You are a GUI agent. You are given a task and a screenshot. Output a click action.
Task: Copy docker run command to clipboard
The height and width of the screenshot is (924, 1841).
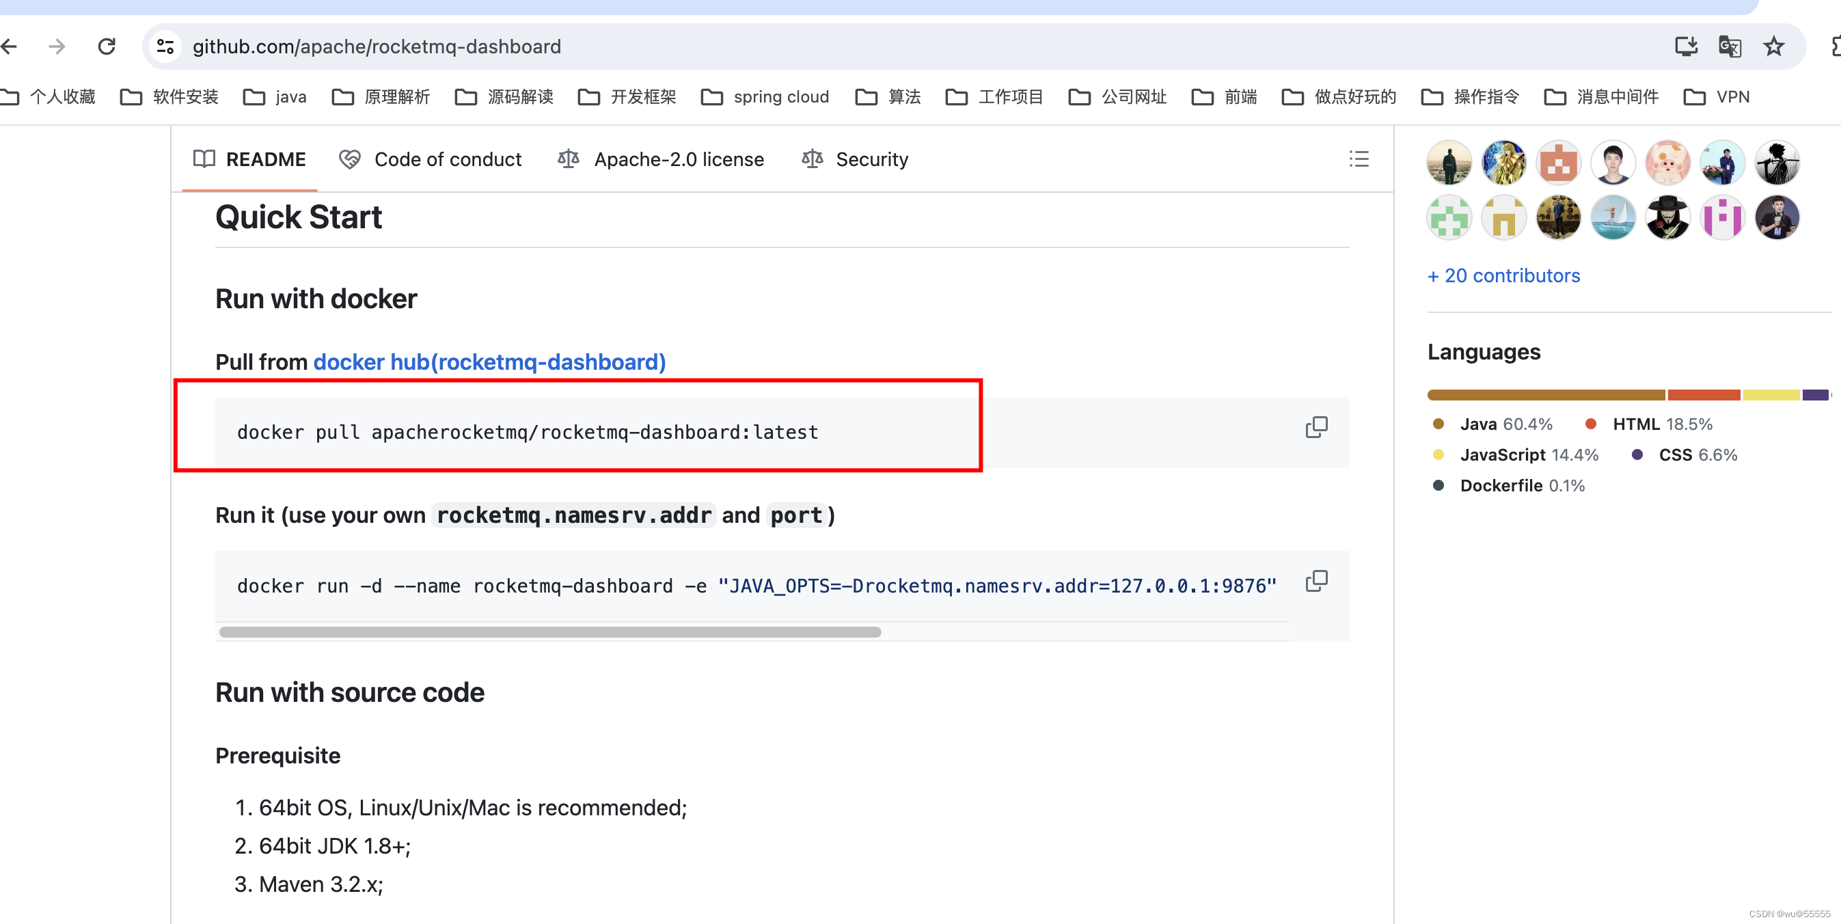1317,580
